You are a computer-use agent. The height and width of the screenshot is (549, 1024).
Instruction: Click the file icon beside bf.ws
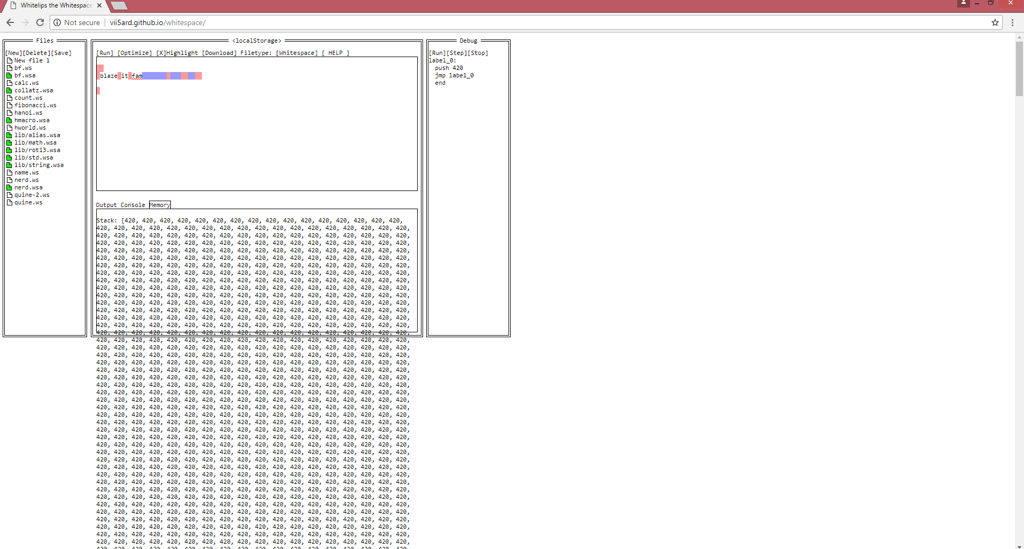point(9,68)
